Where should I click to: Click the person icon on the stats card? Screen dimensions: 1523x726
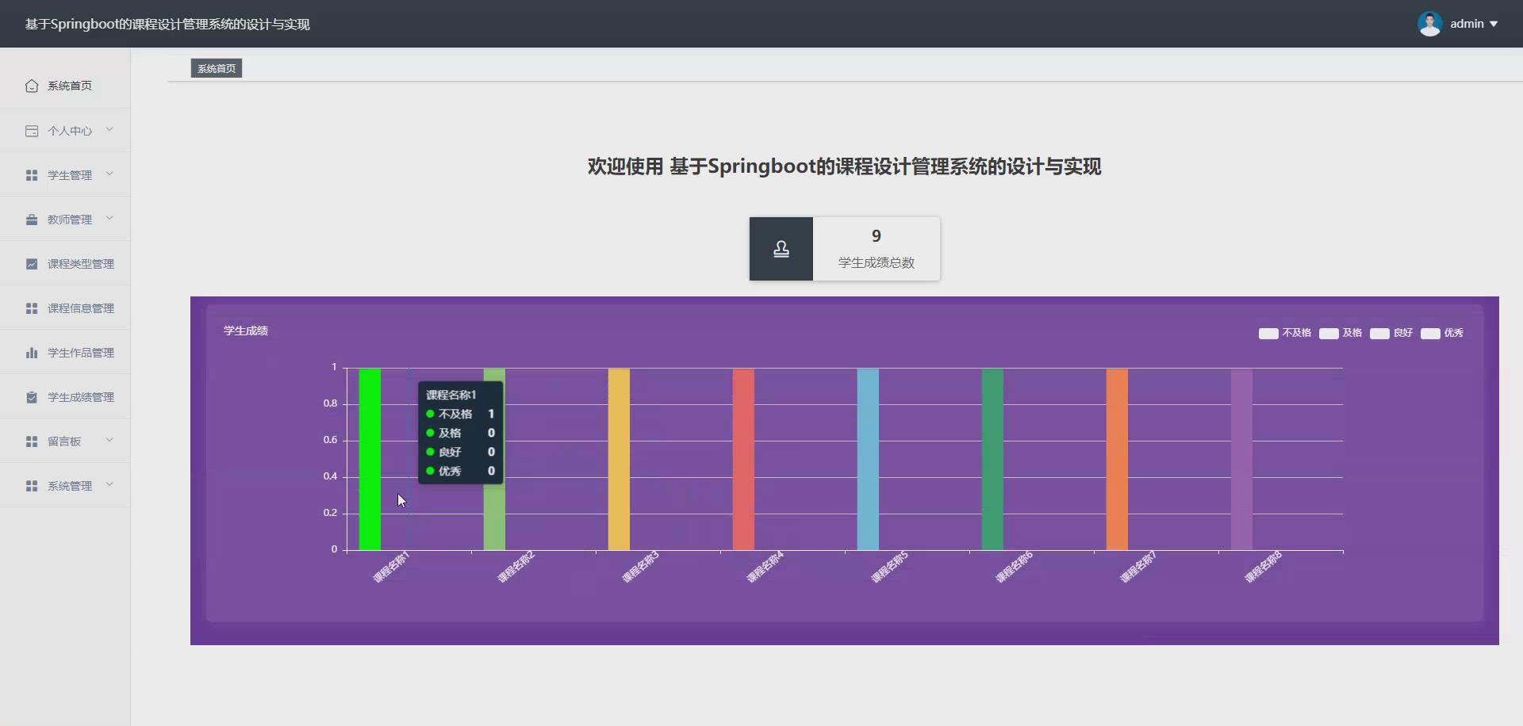781,249
